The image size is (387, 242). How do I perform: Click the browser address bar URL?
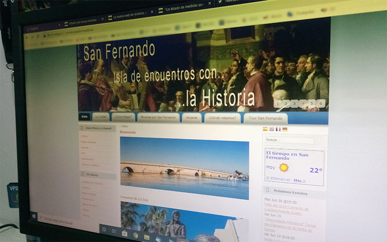tap(79, 31)
